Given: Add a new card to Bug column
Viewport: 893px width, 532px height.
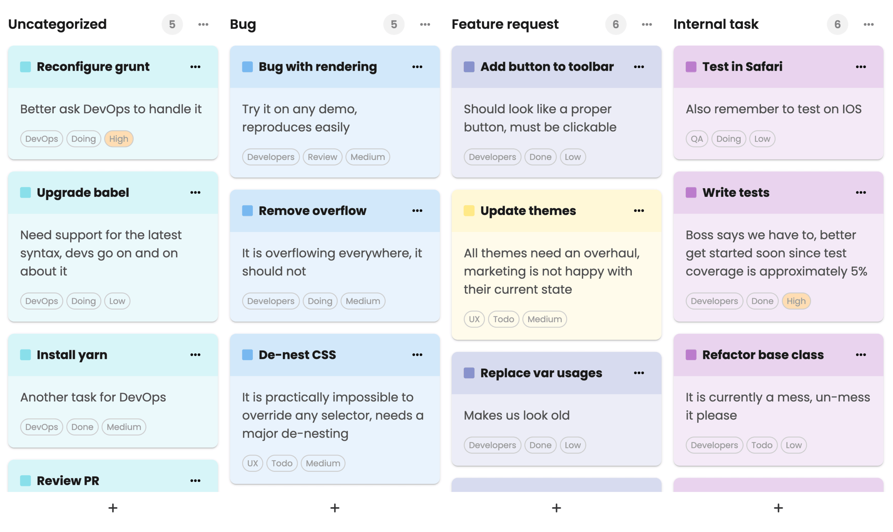Looking at the screenshot, I should (x=335, y=508).
